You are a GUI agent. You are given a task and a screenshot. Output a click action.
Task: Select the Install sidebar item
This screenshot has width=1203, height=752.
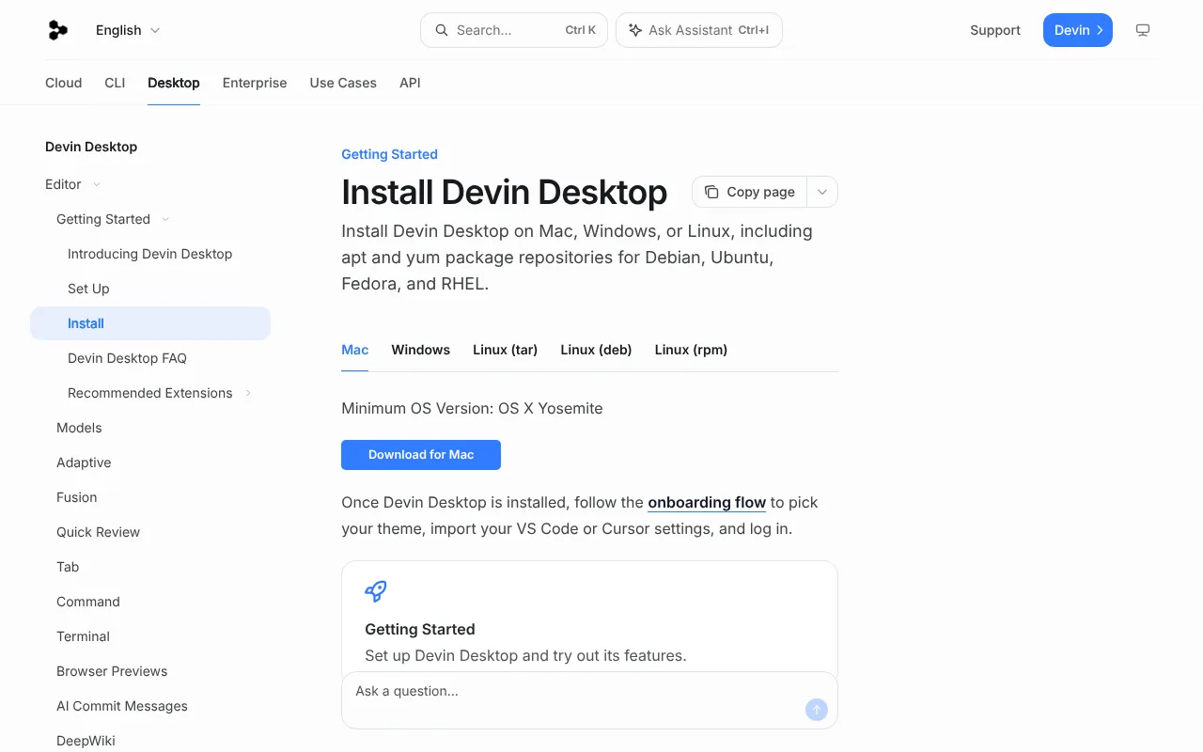150,323
